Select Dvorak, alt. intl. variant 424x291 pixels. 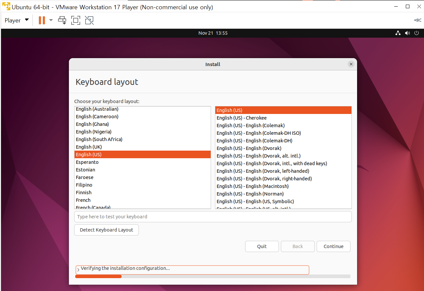pos(283,156)
